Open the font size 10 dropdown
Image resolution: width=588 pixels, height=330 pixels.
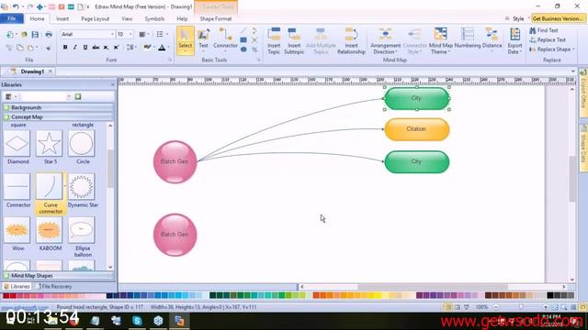point(130,35)
